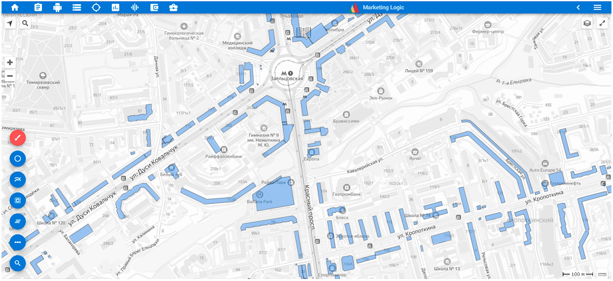Click the ул. Брестская Горка label

pyautogui.click(x=510, y=113)
